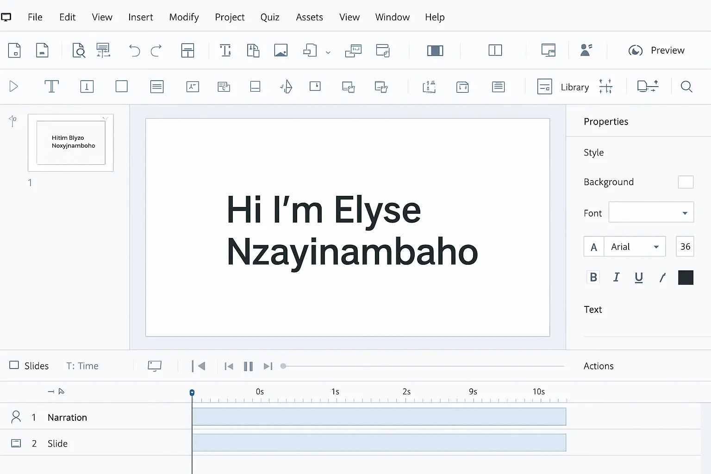
Task: Open the Insert Image tool
Action: pos(281,50)
